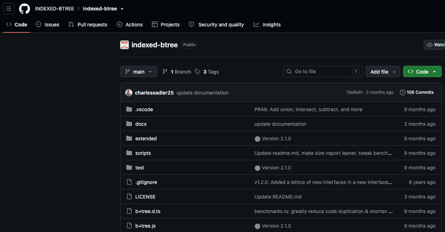Screen dimensions: 445x232
Task: Click the status dot on b+tree.js Version 2.1.0
Action: 257,226
